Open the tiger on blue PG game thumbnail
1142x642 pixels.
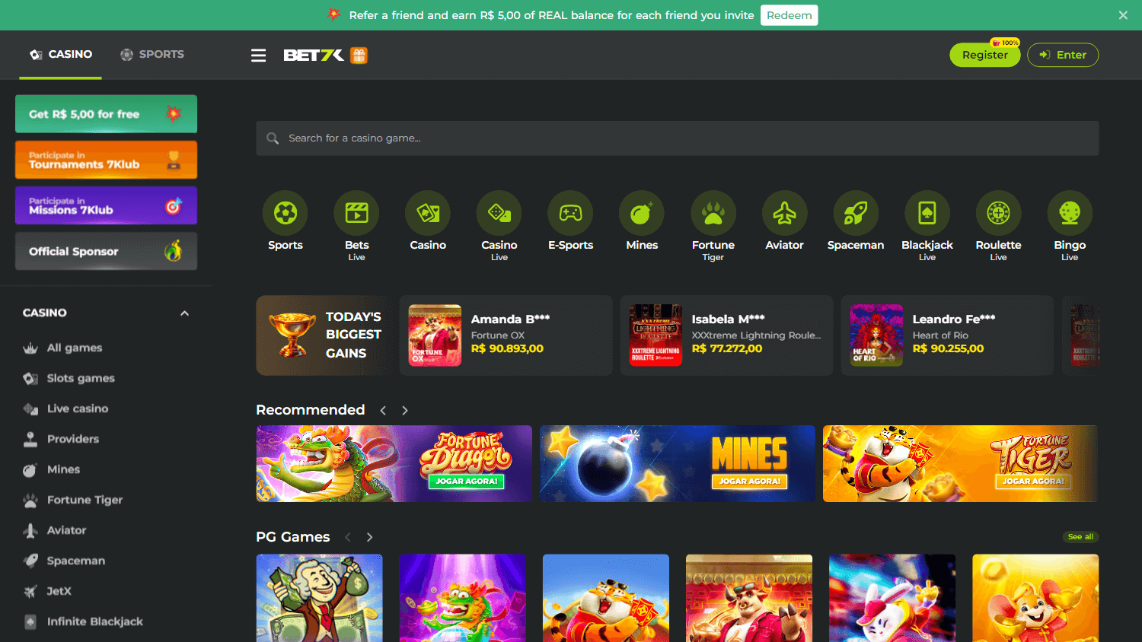tap(606, 598)
